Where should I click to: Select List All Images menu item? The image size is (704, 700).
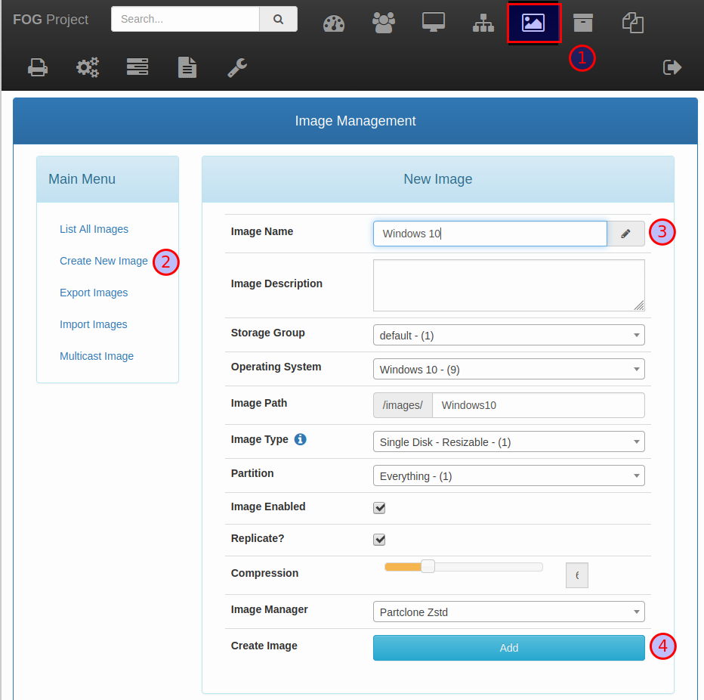[x=94, y=229]
